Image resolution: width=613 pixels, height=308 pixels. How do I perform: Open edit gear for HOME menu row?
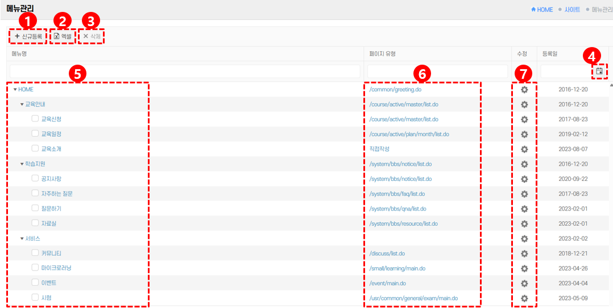click(x=524, y=90)
